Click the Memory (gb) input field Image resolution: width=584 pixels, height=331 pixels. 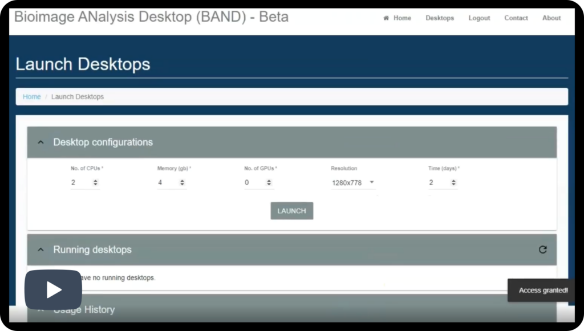[x=167, y=183]
